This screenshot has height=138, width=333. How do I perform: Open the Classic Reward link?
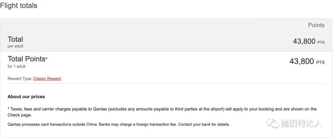pyautogui.click(x=47, y=79)
